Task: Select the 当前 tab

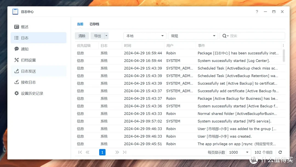Action: 80,24
